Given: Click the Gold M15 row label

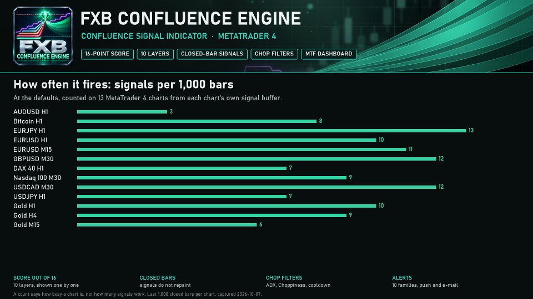Looking at the screenshot, I should 27,225.
